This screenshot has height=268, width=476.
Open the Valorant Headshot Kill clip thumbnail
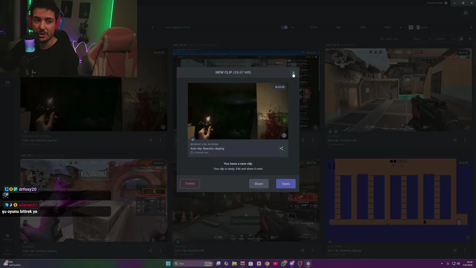pyautogui.click(x=398, y=90)
